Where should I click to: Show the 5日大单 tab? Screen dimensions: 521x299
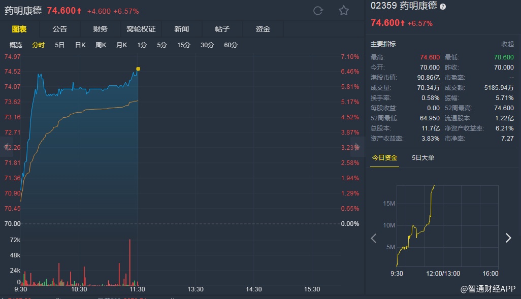tap(423, 158)
